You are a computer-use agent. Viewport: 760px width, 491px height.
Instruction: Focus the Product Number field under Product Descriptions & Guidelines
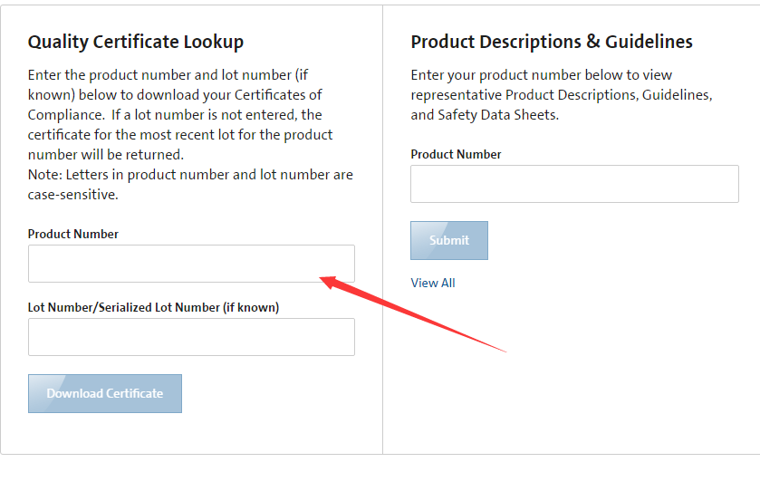(x=574, y=184)
